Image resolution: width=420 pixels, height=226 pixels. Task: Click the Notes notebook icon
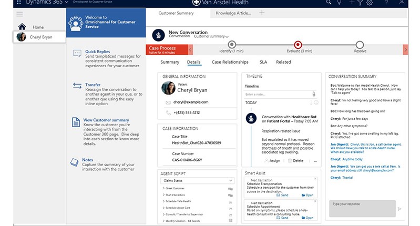[74, 162]
